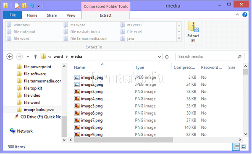
Task: Select the Extract ribbon tab
Action: 105,15
